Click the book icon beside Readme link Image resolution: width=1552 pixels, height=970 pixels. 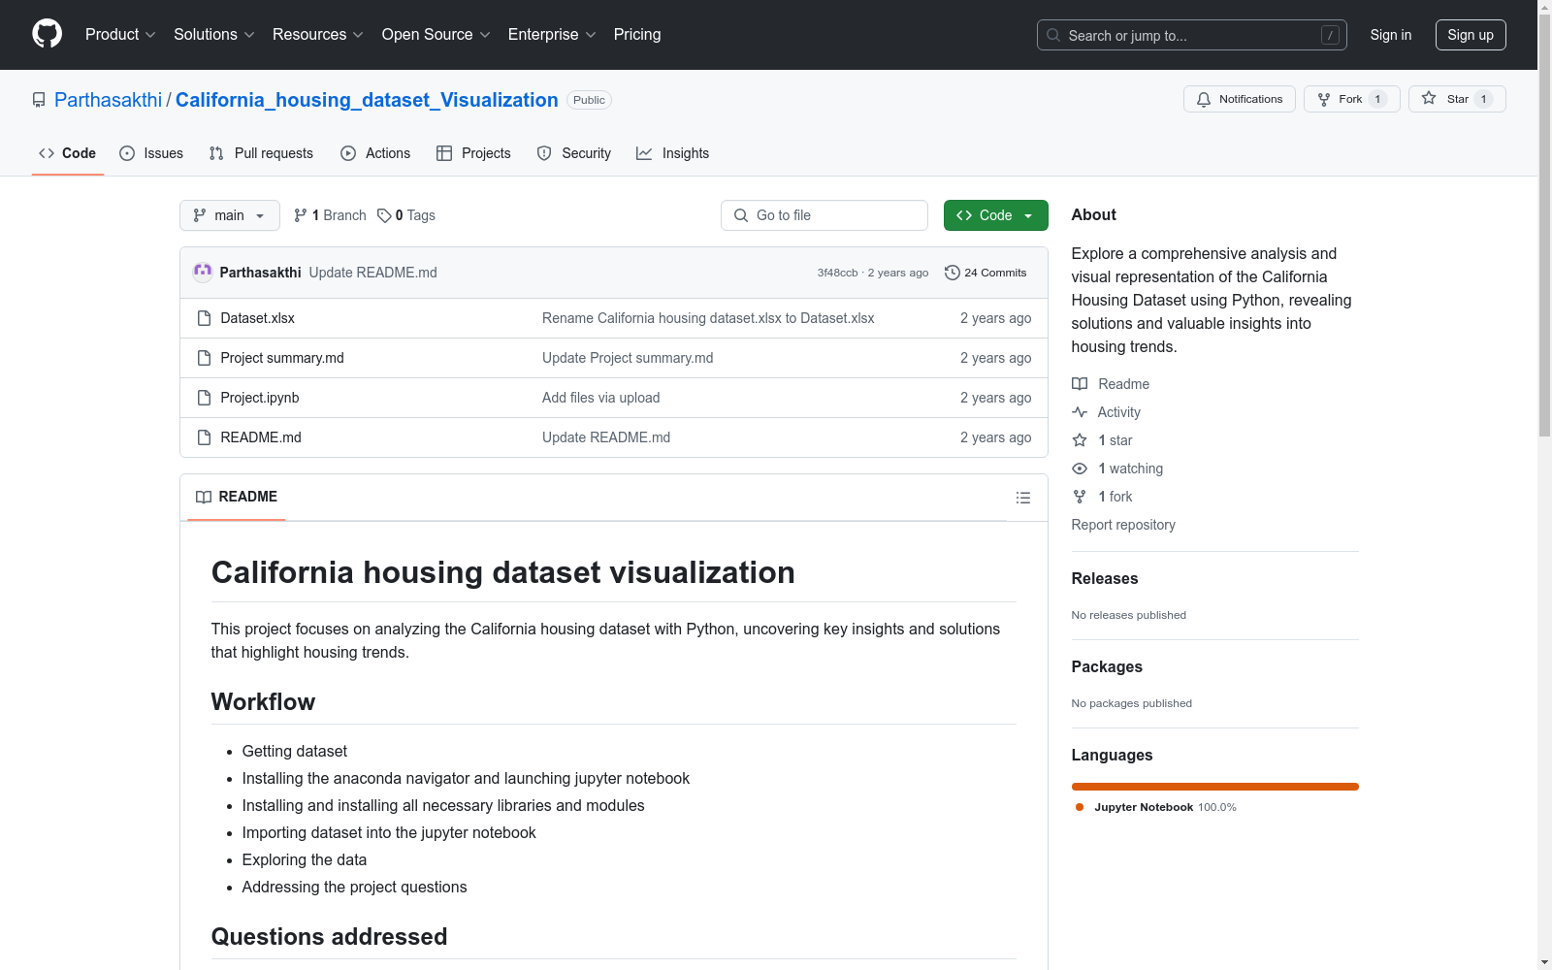[1080, 384]
